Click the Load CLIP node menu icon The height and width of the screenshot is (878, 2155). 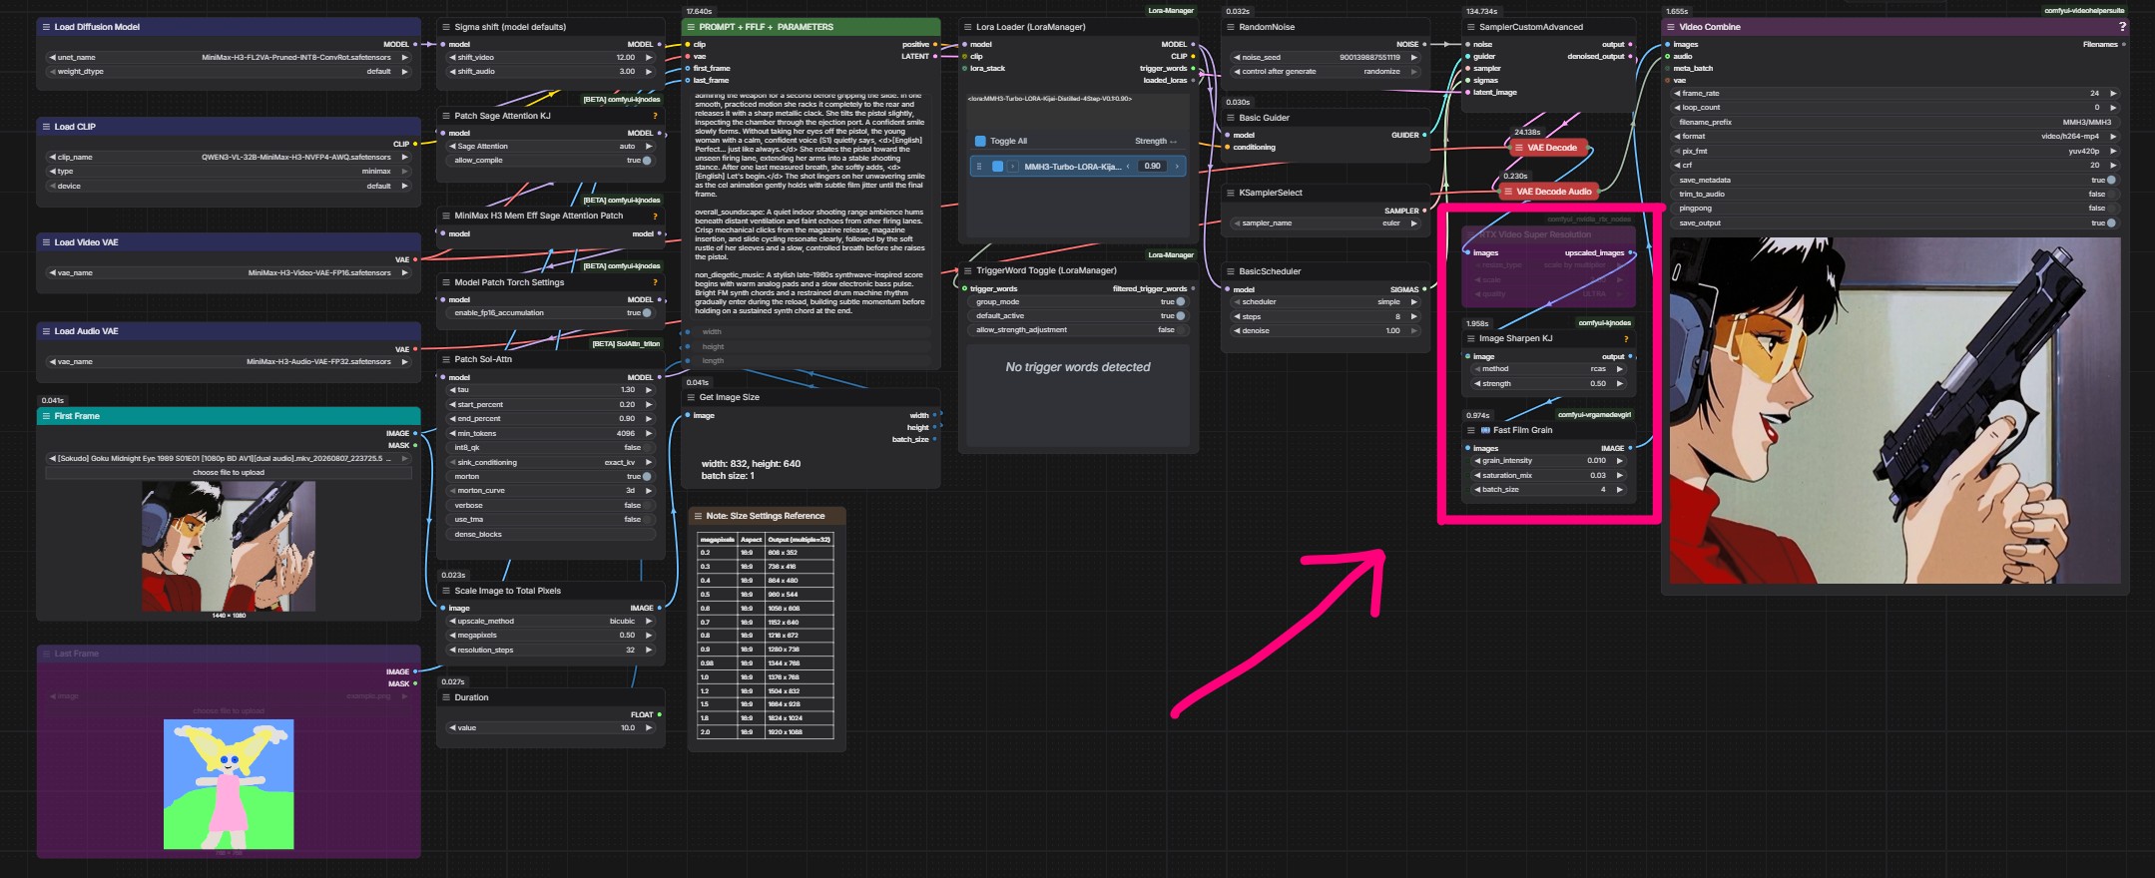46,127
